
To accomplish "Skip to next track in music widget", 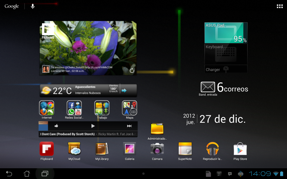I will tap(129, 126).
